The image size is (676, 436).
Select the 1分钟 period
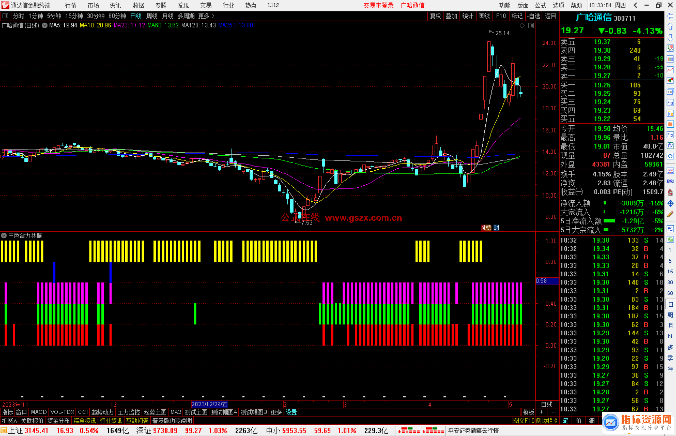[36, 16]
